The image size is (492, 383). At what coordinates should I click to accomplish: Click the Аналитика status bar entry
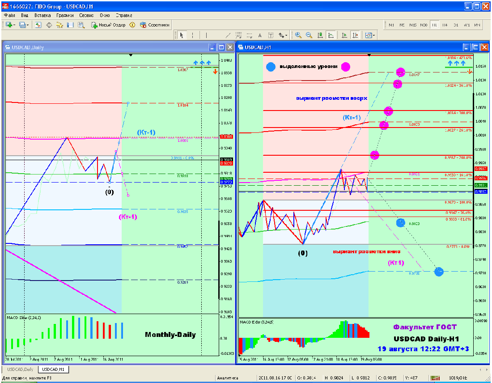coord(228,378)
